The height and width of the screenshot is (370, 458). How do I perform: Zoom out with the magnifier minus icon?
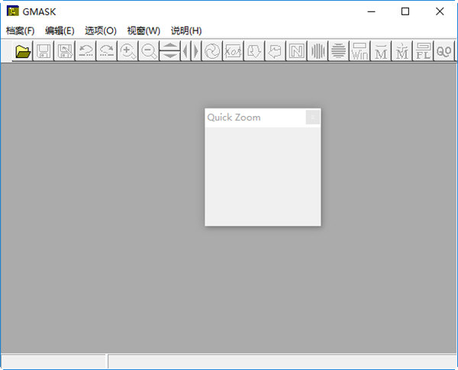click(x=149, y=52)
